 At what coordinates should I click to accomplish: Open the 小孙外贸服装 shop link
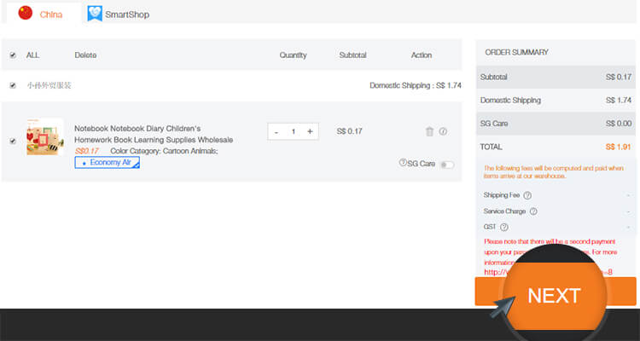tap(49, 85)
